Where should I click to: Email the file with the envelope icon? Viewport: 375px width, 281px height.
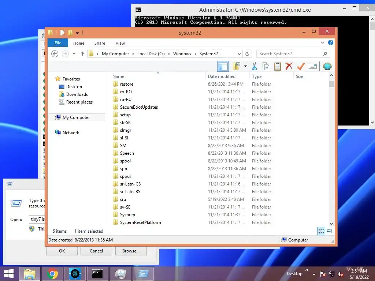pos(313,66)
